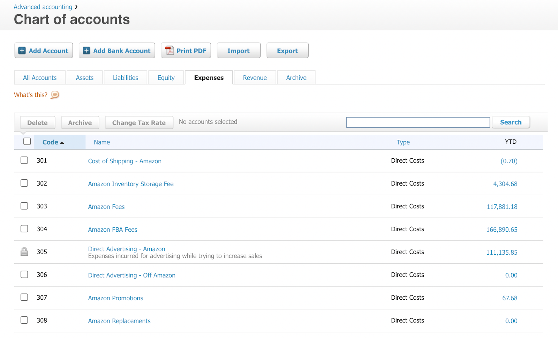Image resolution: width=558 pixels, height=338 pixels.
Task: Click the Delete button
Action: coord(38,123)
